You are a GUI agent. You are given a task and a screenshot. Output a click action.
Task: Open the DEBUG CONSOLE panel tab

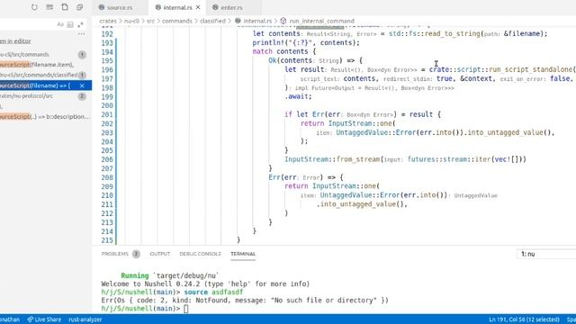(200, 254)
